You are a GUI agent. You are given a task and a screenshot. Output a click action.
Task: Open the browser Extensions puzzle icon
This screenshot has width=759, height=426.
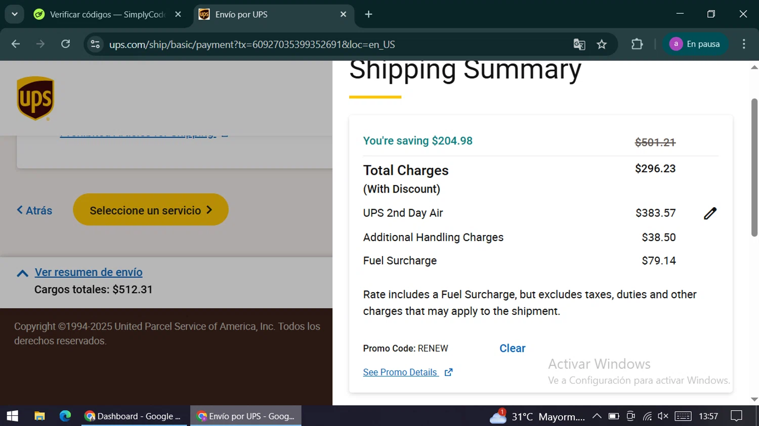pos(637,44)
